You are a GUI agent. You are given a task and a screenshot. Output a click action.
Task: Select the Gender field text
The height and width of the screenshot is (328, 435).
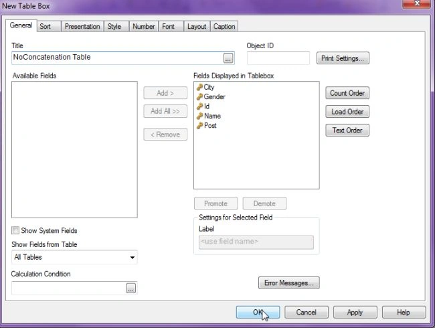click(214, 97)
